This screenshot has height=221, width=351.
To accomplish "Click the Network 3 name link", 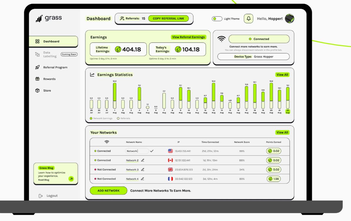I will (x=132, y=170).
